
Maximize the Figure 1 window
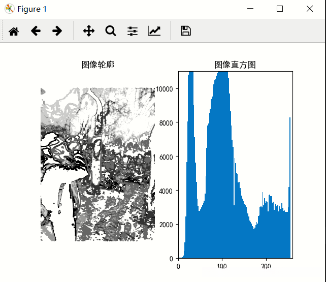click(280, 9)
